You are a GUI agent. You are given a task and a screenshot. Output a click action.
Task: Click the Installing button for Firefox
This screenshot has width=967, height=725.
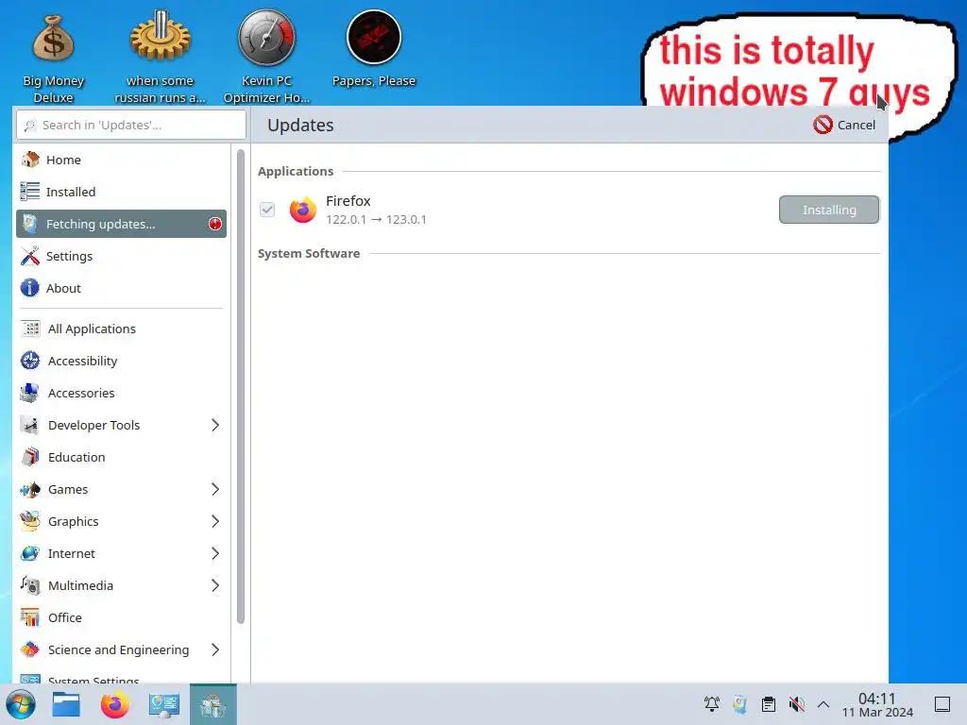tap(829, 210)
